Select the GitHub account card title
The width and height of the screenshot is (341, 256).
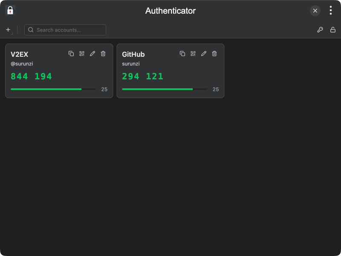pyautogui.click(x=133, y=55)
